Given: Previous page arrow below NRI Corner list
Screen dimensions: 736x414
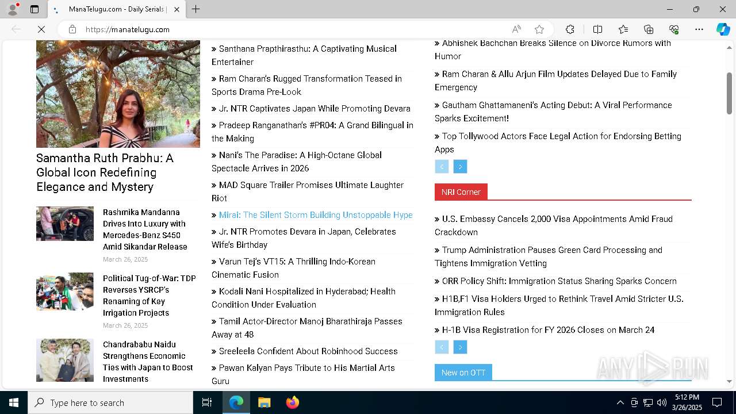Looking at the screenshot, I should [442, 347].
